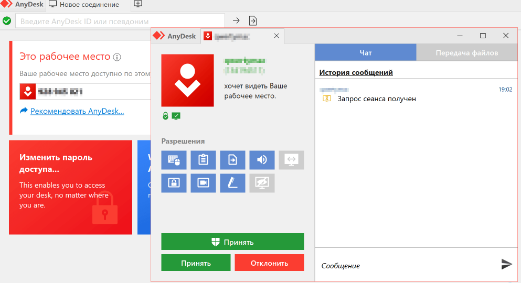
Task: Click the blurred workplace ID number field
Action: pyautogui.click(x=94, y=92)
